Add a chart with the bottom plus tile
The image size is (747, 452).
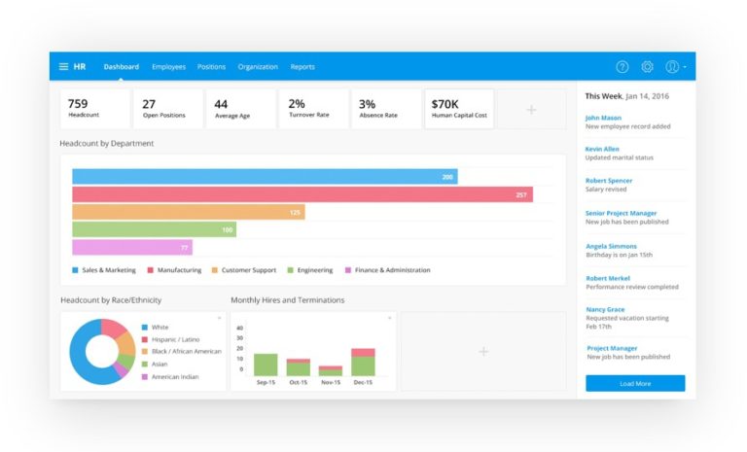(x=483, y=352)
